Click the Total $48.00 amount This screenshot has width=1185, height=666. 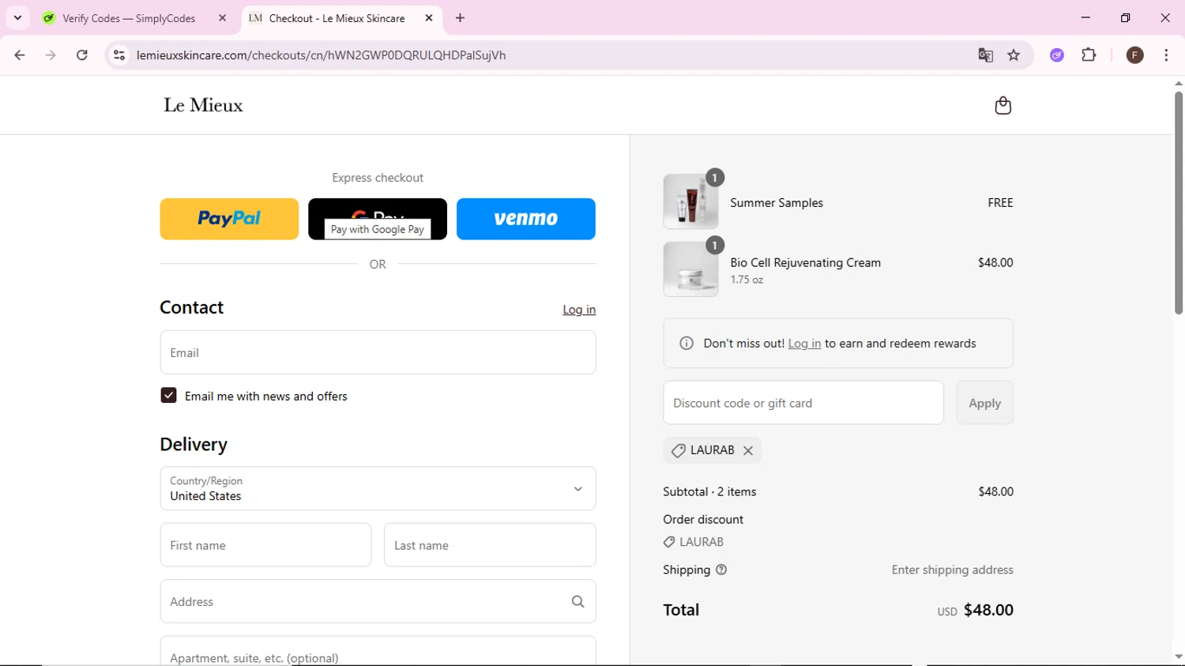pos(988,610)
